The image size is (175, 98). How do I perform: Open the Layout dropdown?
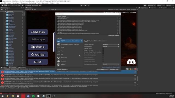pyautogui.click(x=170, y=5)
